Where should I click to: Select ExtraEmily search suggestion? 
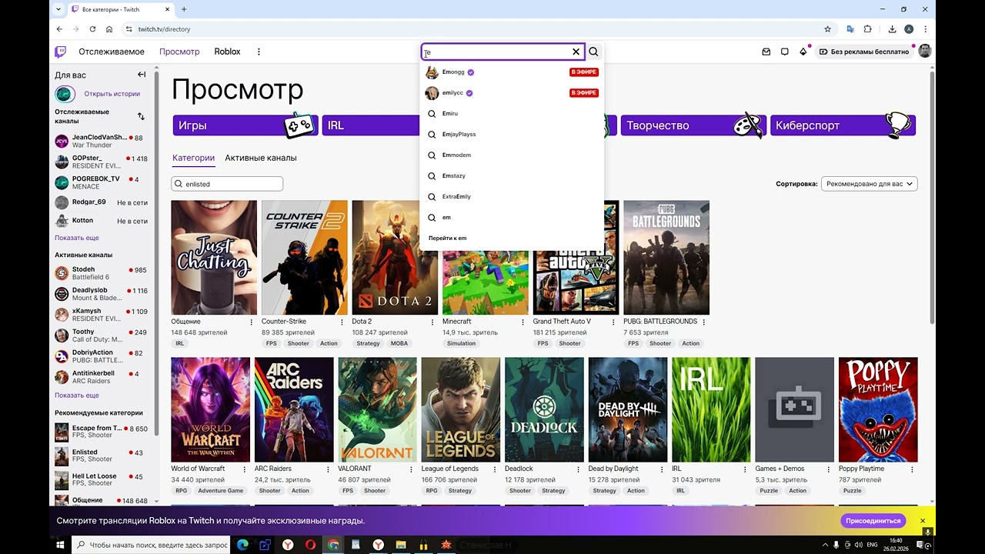tap(512, 197)
